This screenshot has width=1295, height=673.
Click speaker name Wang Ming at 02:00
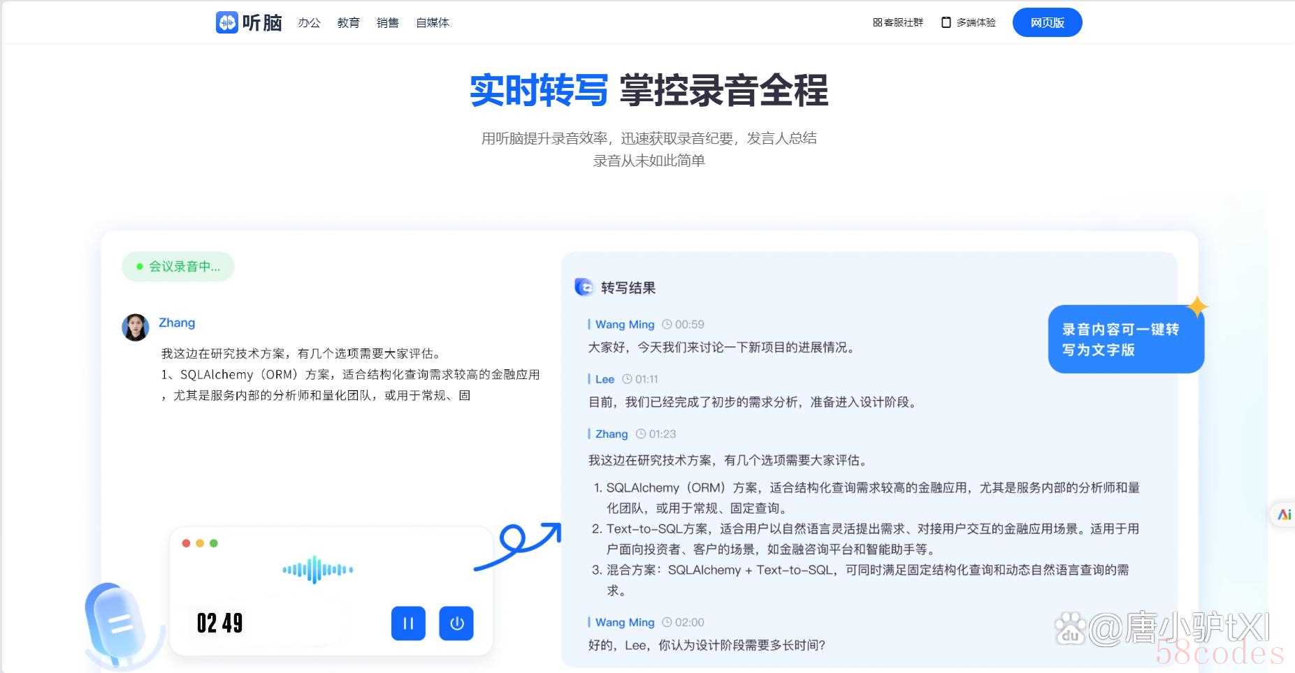click(625, 622)
